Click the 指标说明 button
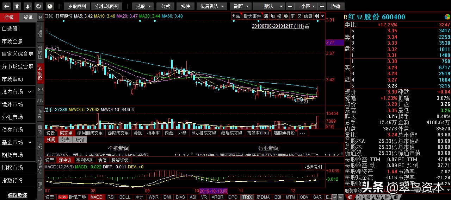Image resolution: width=451 pixels, height=200 pixels. coord(313,167)
